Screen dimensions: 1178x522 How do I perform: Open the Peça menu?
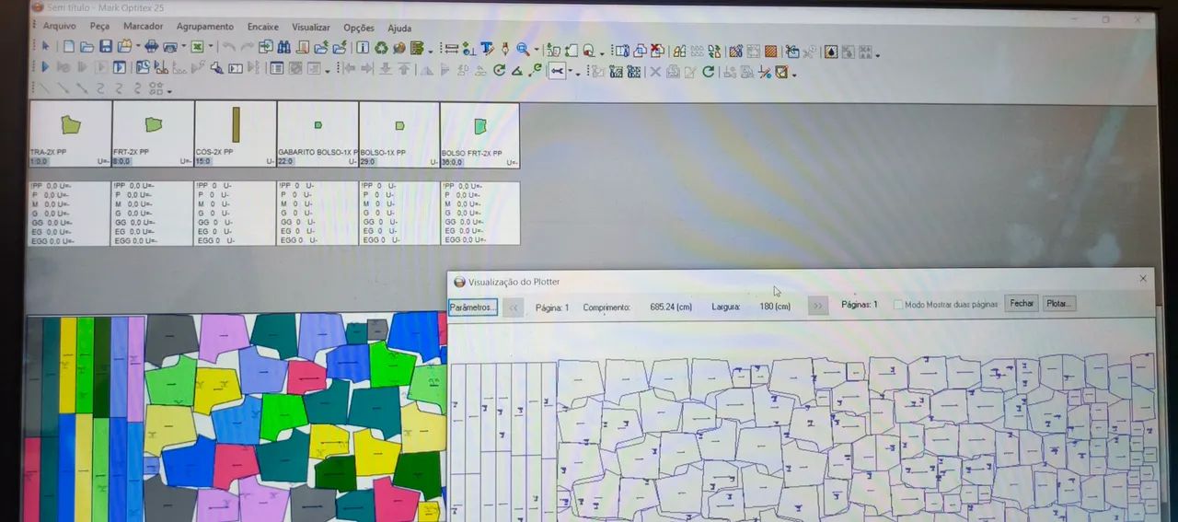99,27
